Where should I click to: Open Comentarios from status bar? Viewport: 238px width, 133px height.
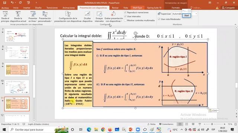click(x=166, y=124)
